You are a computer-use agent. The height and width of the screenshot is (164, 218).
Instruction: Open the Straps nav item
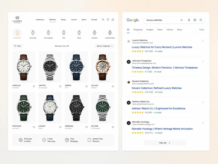coord(63,20)
